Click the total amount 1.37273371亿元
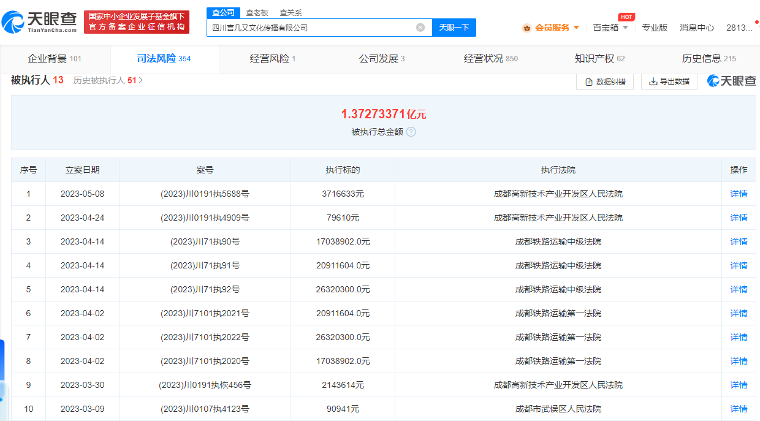 (x=384, y=114)
